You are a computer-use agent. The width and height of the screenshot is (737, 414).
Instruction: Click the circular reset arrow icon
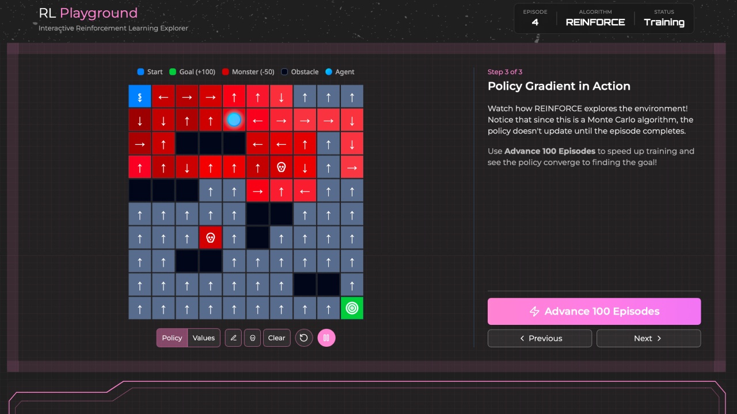tap(304, 338)
